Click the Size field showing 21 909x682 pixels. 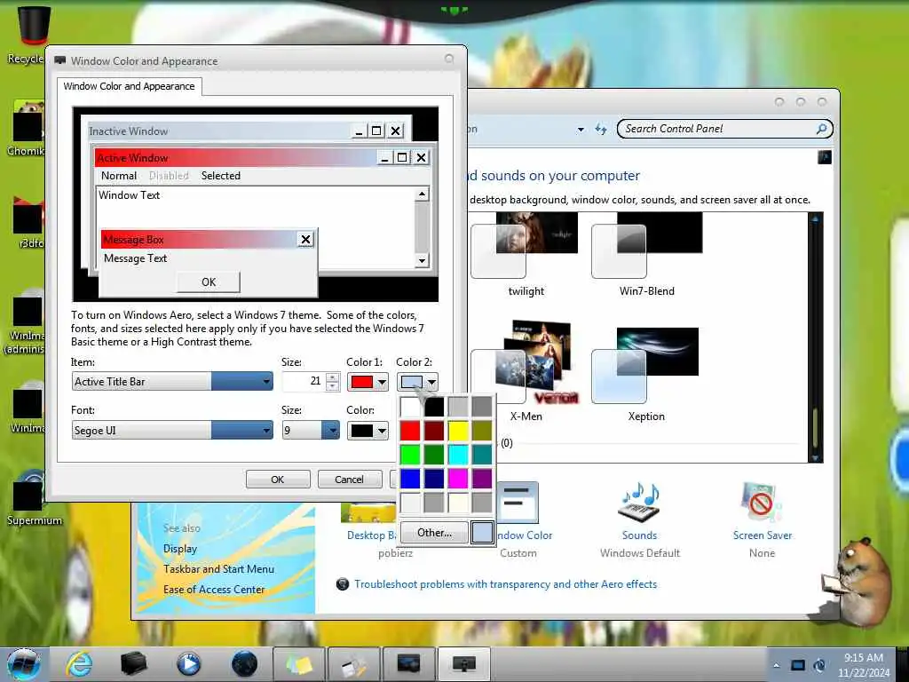pyautogui.click(x=304, y=382)
